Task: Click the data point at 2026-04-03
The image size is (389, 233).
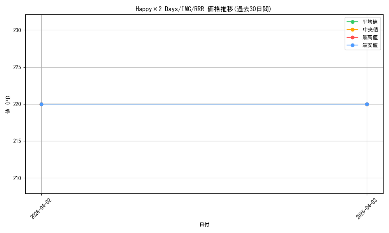Action: coord(367,104)
